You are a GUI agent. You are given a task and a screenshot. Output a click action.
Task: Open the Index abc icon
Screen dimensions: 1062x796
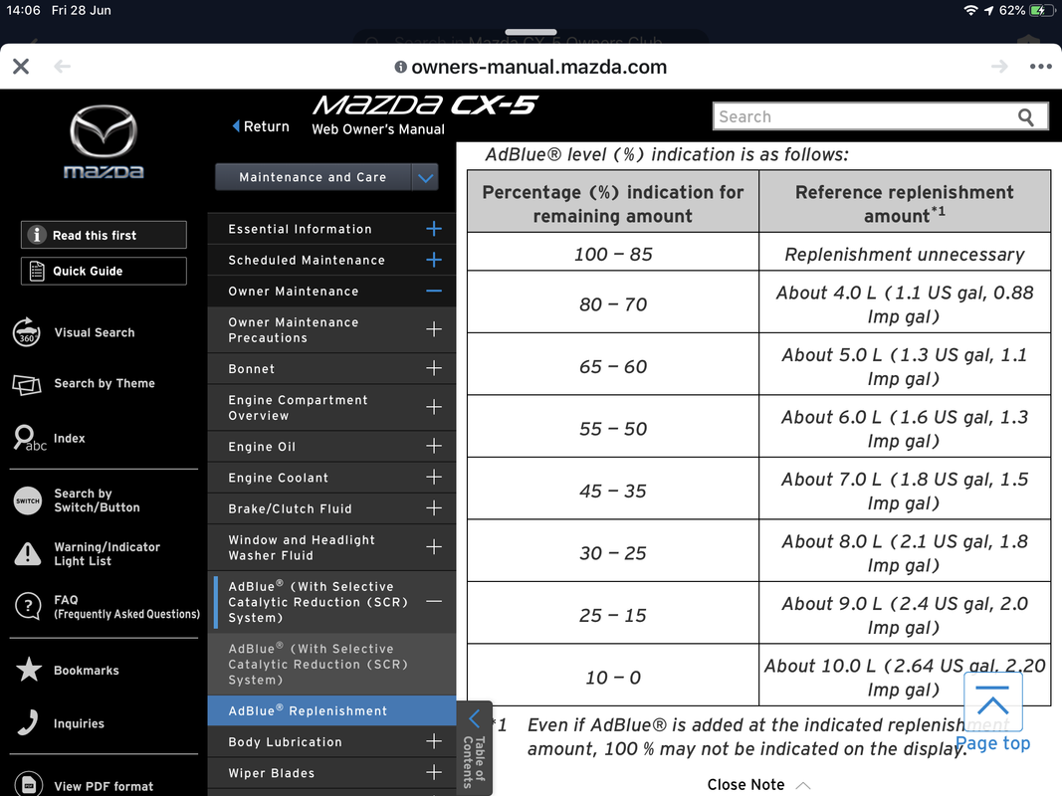(29, 438)
